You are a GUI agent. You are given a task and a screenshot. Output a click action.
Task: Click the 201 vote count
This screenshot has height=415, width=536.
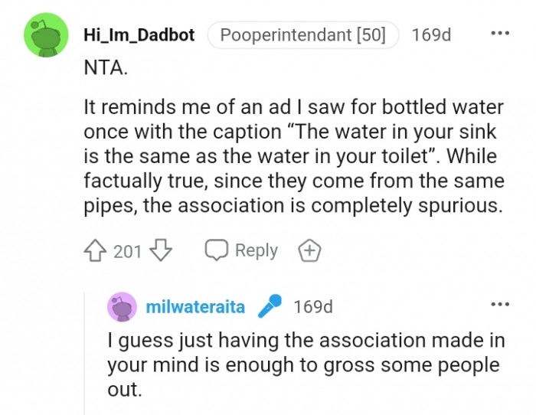click(127, 250)
